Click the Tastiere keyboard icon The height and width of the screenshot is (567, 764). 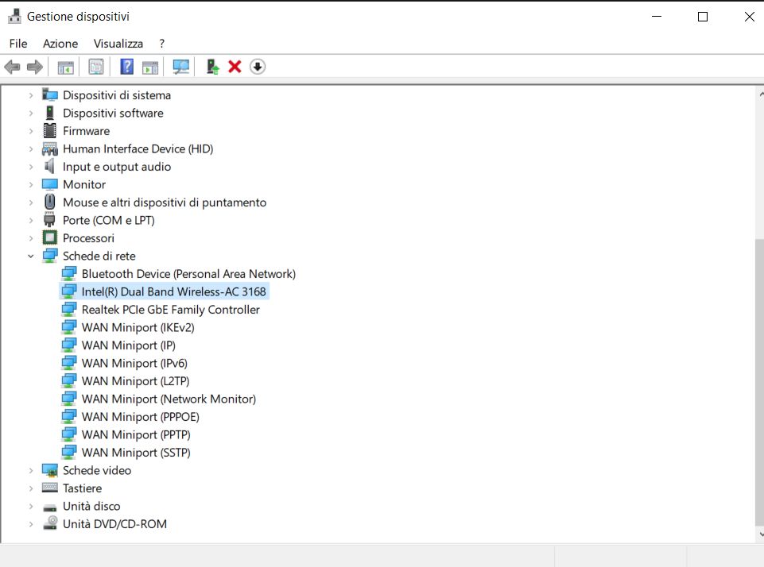50,488
